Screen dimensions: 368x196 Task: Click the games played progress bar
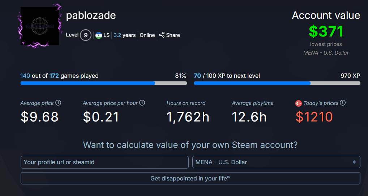click(103, 83)
